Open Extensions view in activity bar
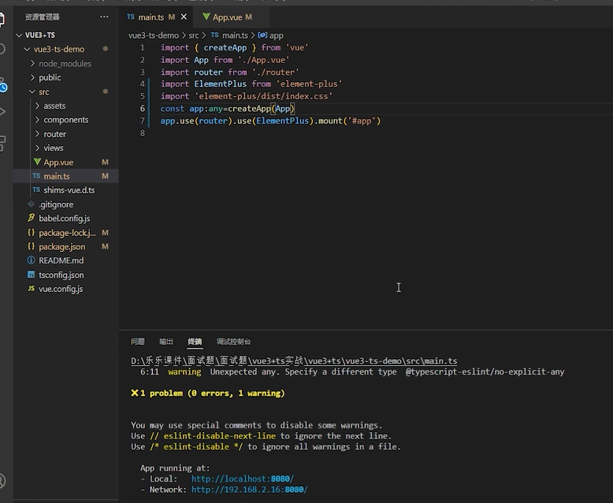The height and width of the screenshot is (503, 613). click(x=2, y=143)
